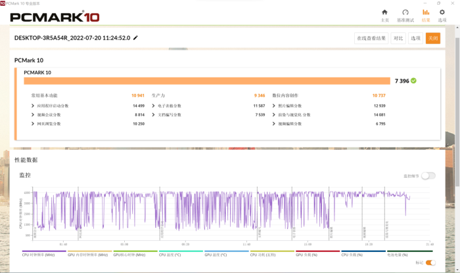This screenshot has width=460, height=273.
Task: Click the 生产力 score 9 346
Action: (x=260, y=96)
